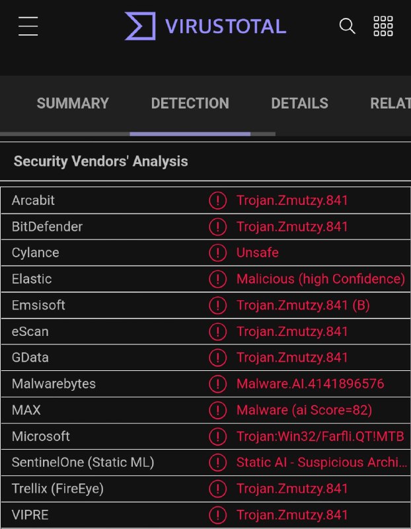Click the Security Vendors' Analysis heading

[x=100, y=161]
